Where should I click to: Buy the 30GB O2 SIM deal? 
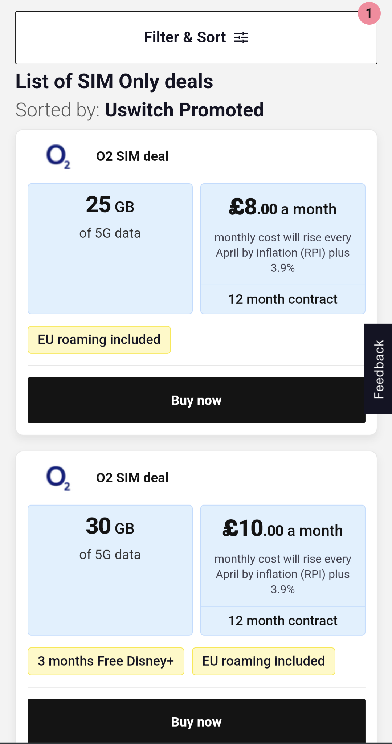pos(196,721)
